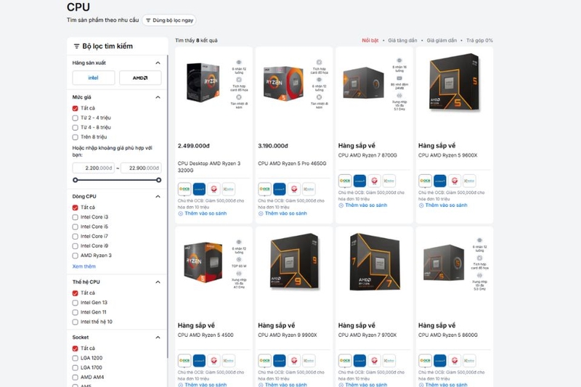Tick the Intel Core i5 checkbox
Viewport: 581px width, 387px height.
76,227
